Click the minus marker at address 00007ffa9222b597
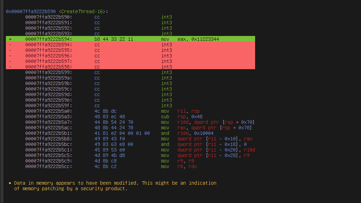 point(10,61)
